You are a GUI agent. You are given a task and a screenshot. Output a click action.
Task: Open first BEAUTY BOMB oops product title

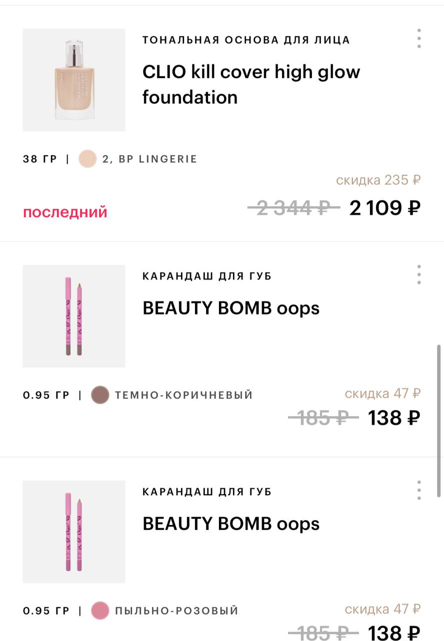(231, 308)
